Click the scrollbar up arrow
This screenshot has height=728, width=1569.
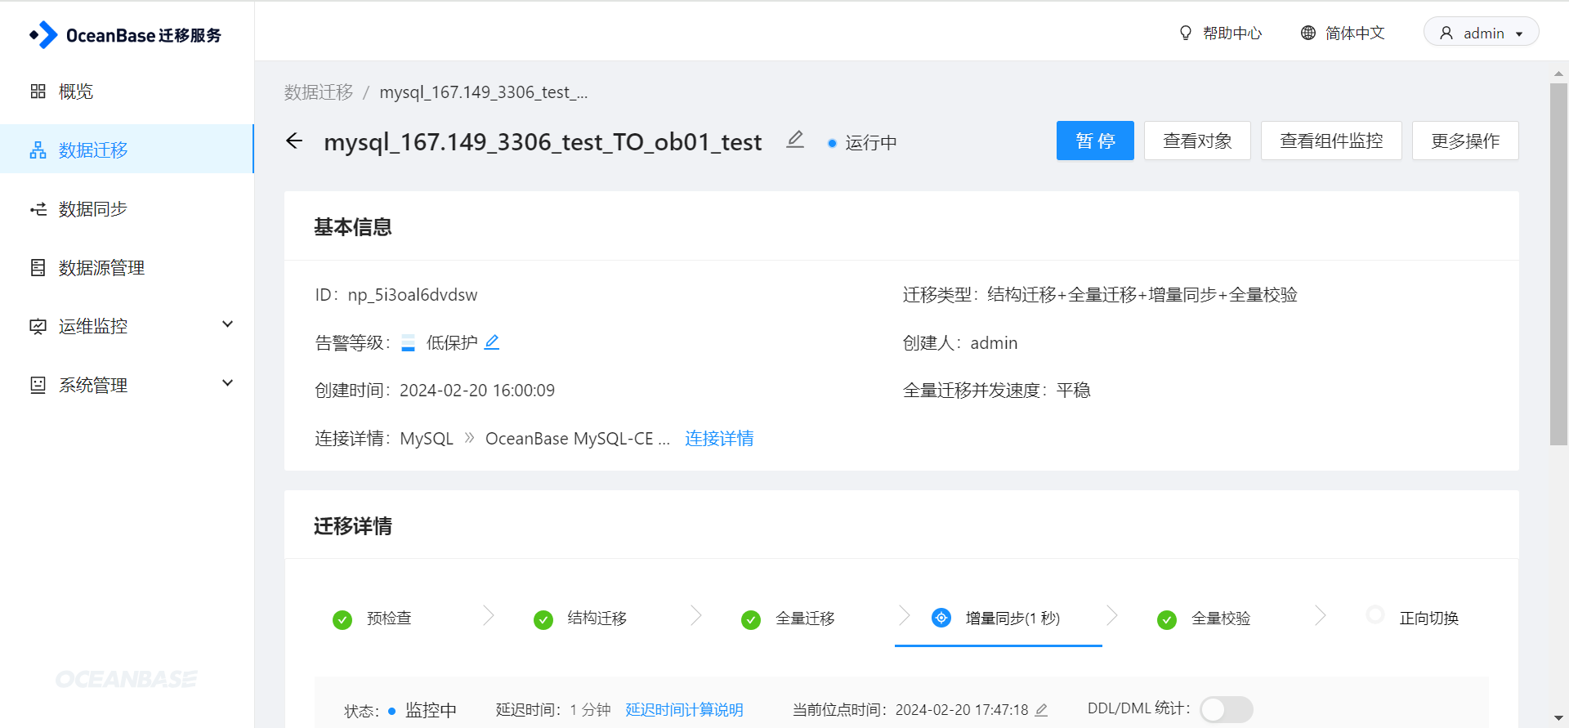coord(1558,74)
